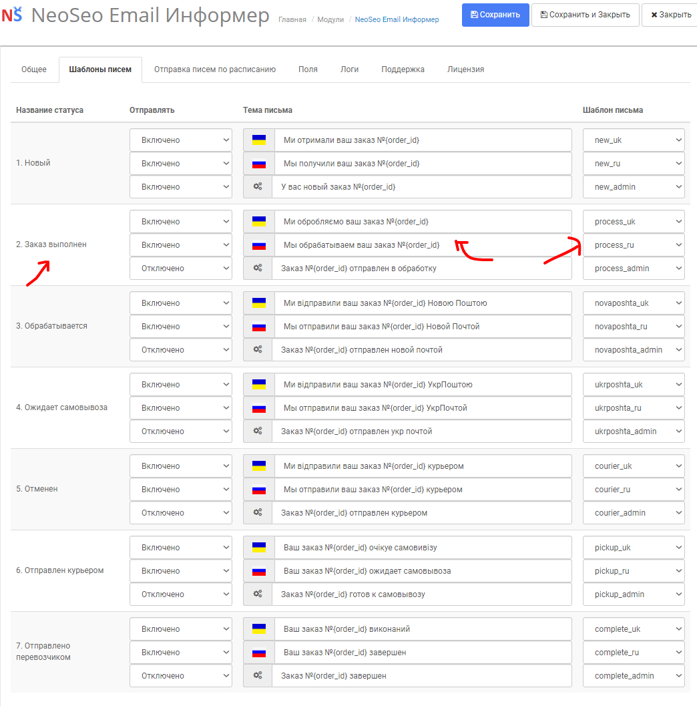Click Russian flag beside 'Мы получили ваш заказ'

(x=259, y=164)
